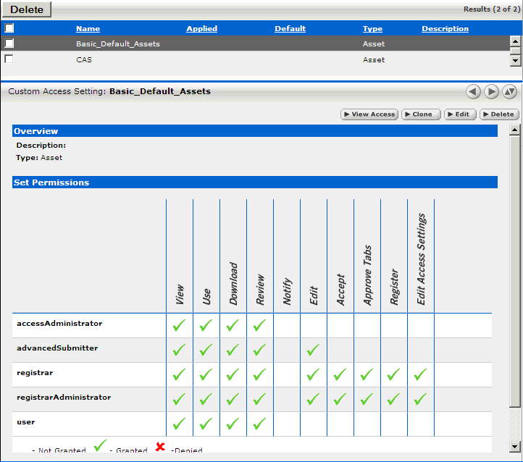Click registrar's Edit Access Settings green checkmark
523x462 pixels.
tap(420, 374)
